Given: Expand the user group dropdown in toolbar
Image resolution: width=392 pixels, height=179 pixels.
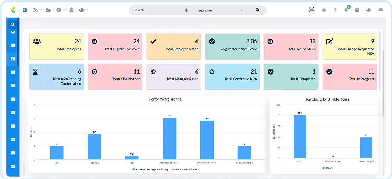Looking at the screenshot, I should pos(87,10).
